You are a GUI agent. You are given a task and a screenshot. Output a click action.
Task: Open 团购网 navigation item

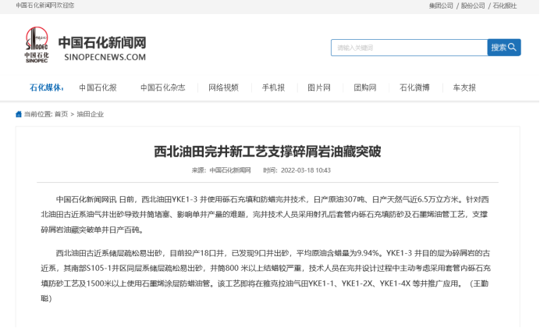tap(365, 87)
